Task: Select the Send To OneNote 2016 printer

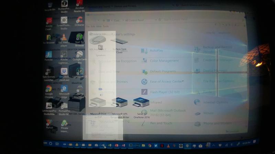Action: click(141, 108)
